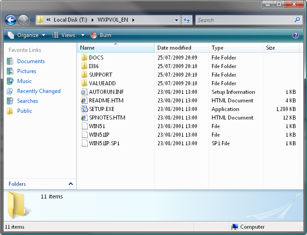This screenshot has width=307, height=235.
Task: Click the Music icon in Favorite Links
Action: [x=10, y=81]
